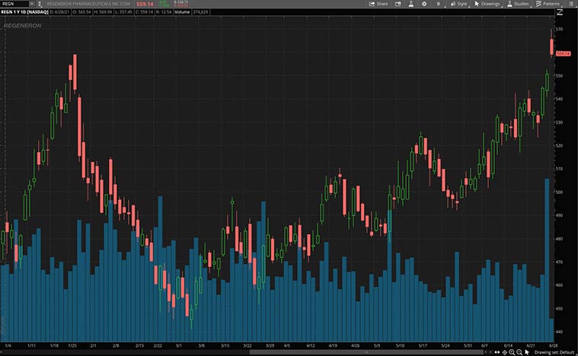Click the 559.14 price label on axis
This screenshot has height=356, width=578.
pyautogui.click(x=564, y=53)
